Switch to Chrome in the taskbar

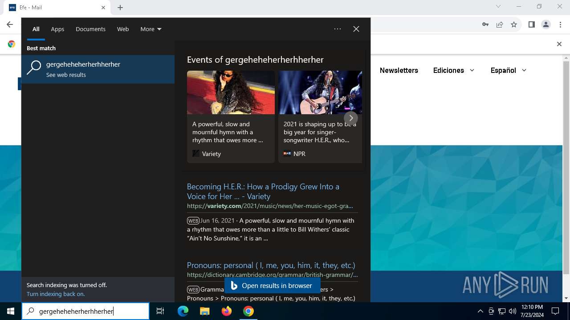tap(248, 311)
